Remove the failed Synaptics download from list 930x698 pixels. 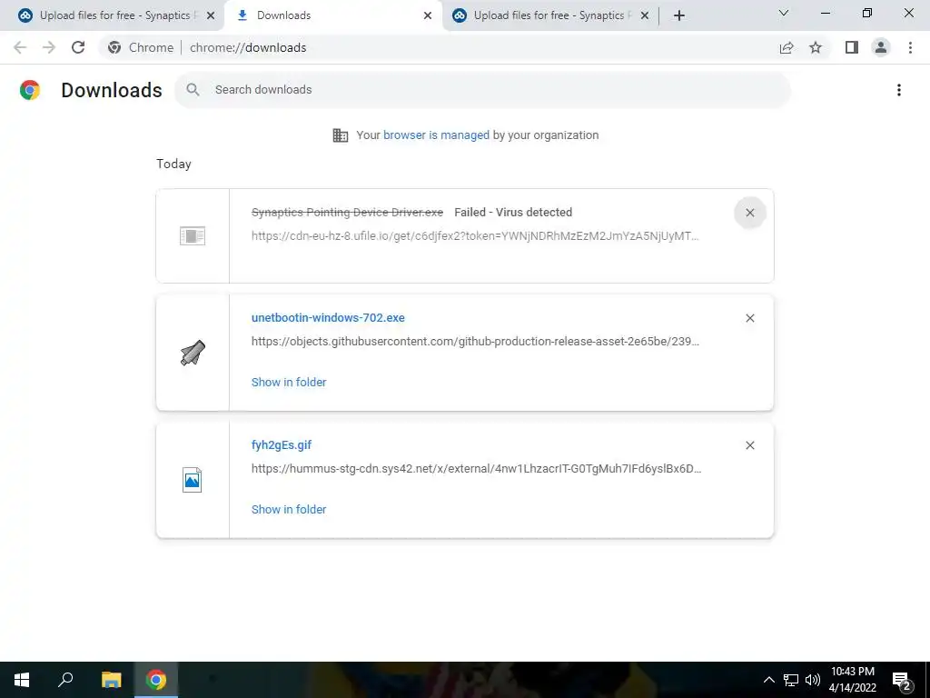749,213
